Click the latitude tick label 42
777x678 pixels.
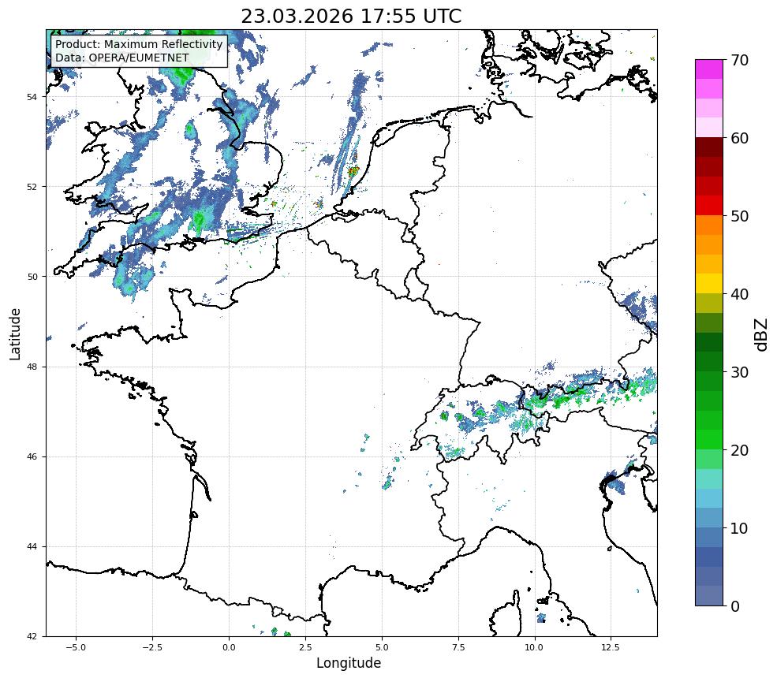(x=32, y=636)
